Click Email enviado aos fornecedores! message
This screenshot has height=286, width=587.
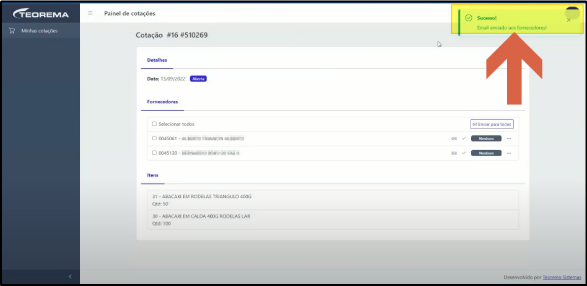pyautogui.click(x=512, y=28)
